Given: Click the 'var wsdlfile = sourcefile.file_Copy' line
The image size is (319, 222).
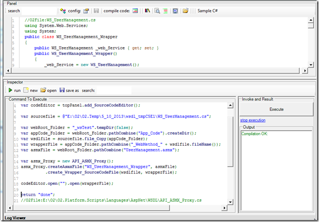Looking at the screenshot, I should pyautogui.click(x=84, y=139).
